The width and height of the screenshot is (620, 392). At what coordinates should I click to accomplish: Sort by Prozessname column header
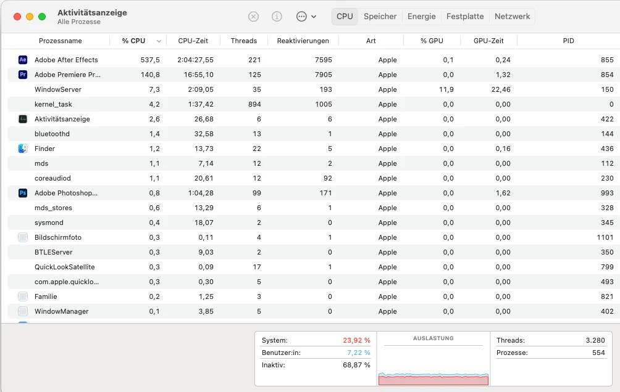click(60, 41)
